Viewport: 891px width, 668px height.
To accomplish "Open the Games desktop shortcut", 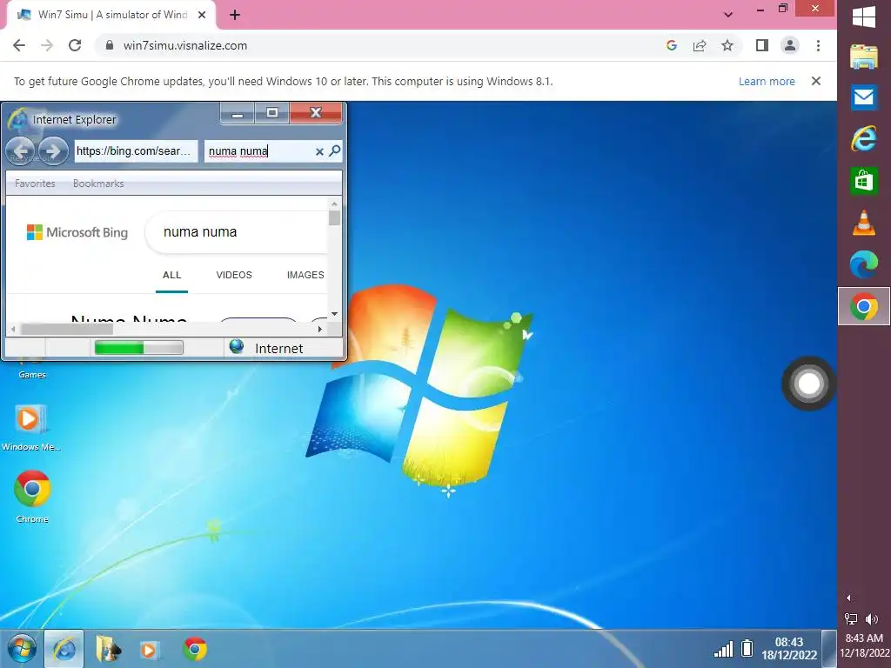I will tap(32, 368).
